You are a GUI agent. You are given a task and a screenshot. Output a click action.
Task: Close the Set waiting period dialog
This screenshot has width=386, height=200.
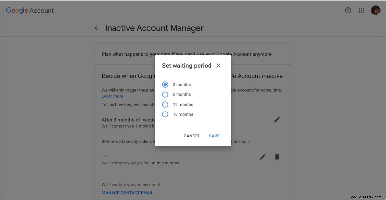(218, 65)
